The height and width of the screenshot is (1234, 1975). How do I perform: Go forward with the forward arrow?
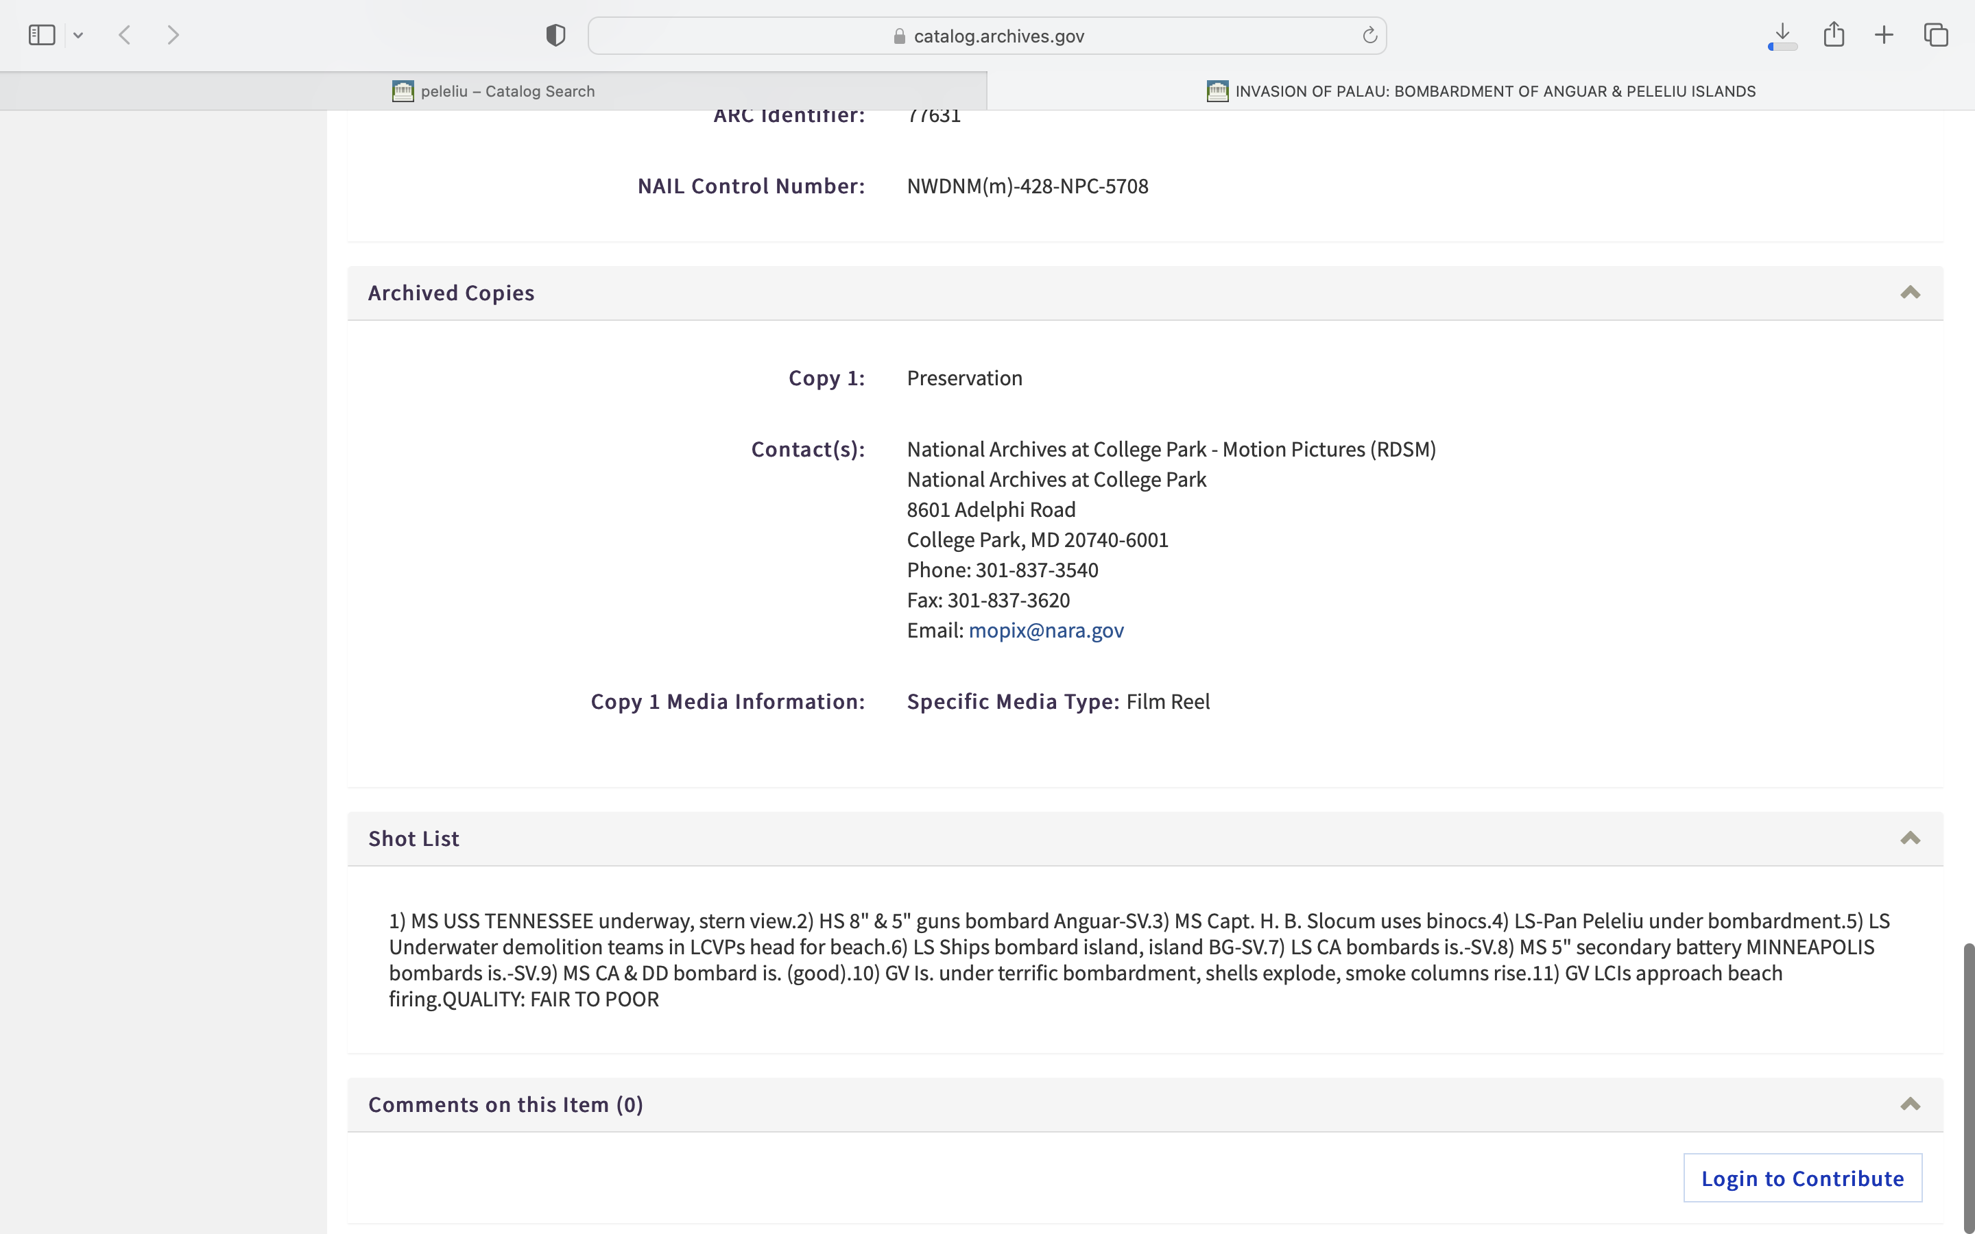click(173, 35)
